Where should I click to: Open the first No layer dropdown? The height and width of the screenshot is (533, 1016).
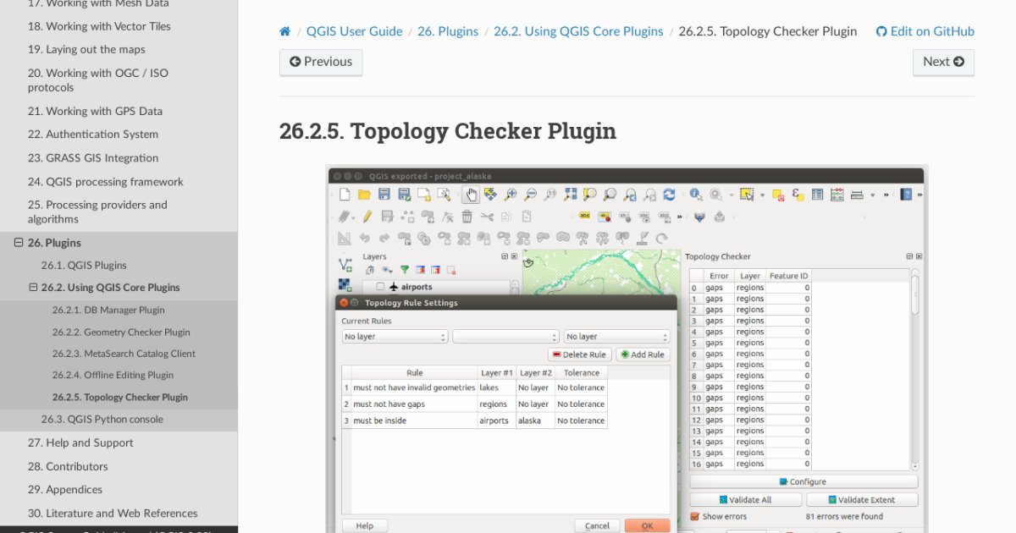[x=395, y=337]
